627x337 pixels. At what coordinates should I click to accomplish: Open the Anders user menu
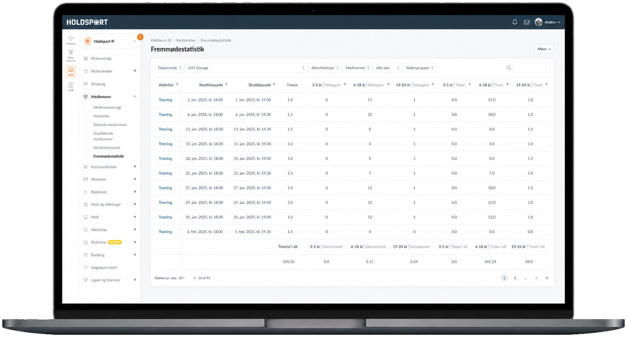(547, 22)
